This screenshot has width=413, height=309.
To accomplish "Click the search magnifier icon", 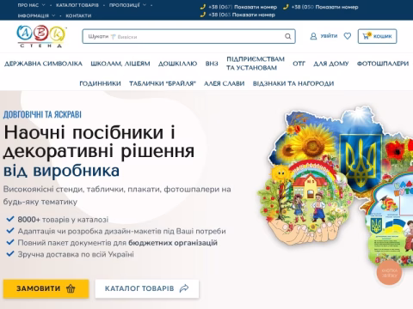I will (x=288, y=36).
